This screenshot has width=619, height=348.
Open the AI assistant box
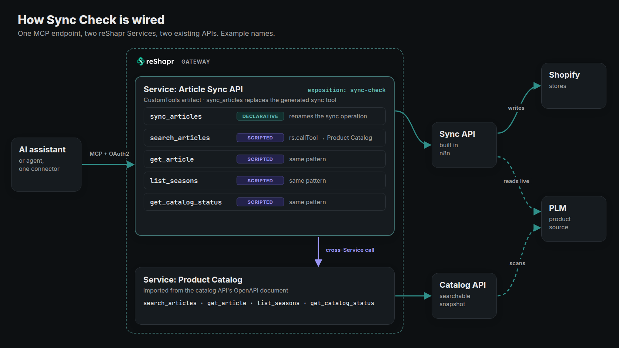click(x=46, y=165)
